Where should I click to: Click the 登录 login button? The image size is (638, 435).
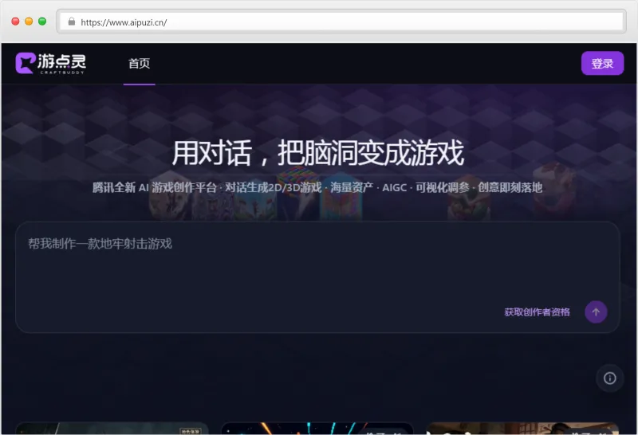point(602,64)
